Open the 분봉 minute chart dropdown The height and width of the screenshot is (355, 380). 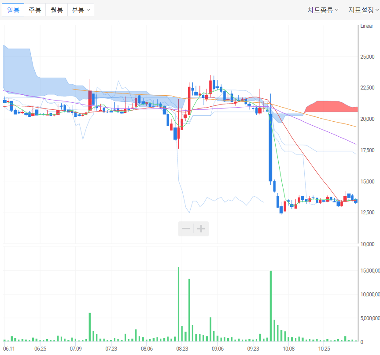81,10
